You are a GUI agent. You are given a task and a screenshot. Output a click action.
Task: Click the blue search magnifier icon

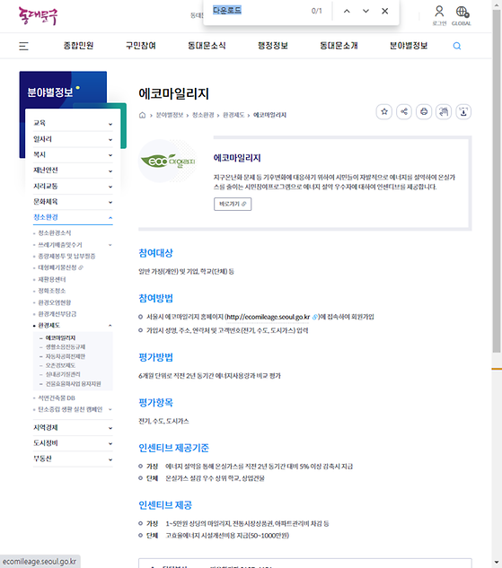[457, 46]
